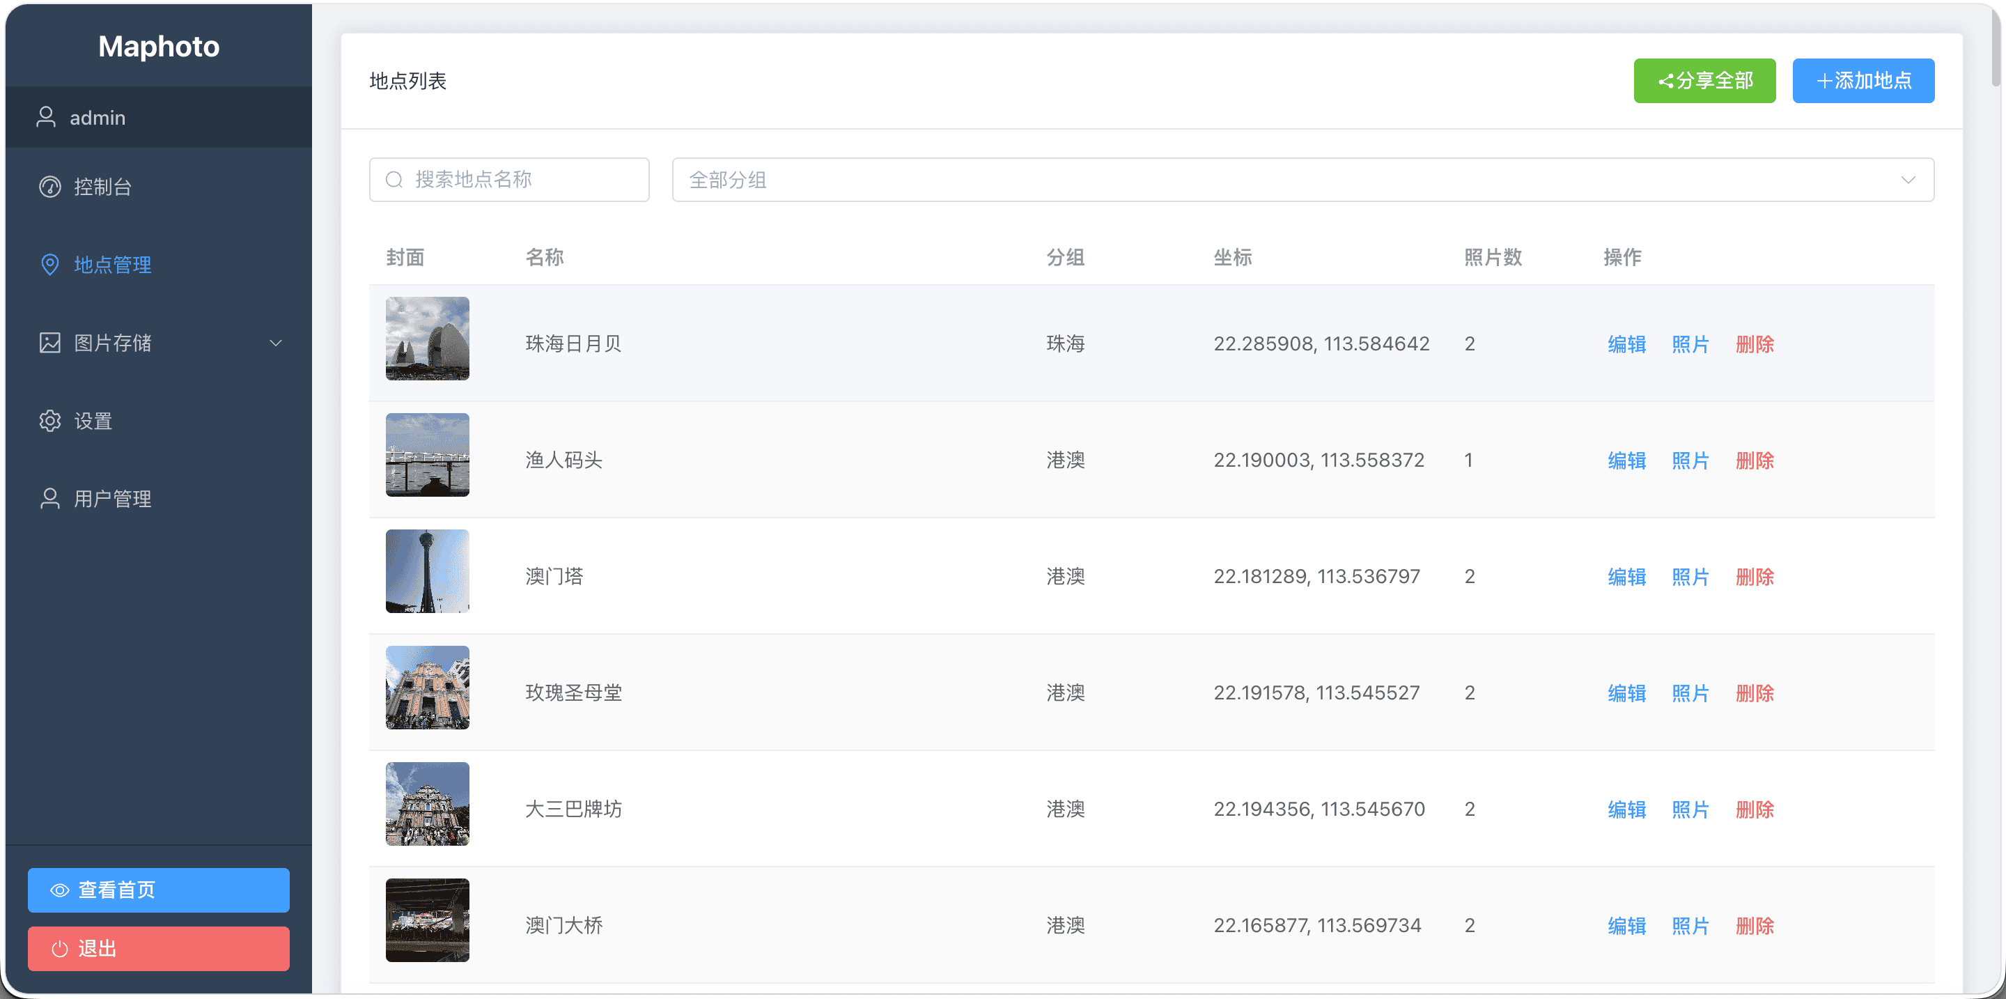Click the search magnifier icon
The width and height of the screenshot is (2006, 999).
pos(394,180)
